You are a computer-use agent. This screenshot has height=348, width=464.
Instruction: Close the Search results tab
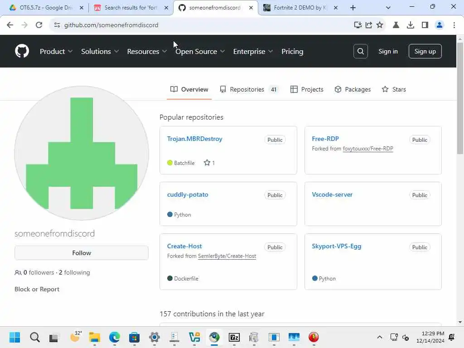(x=166, y=8)
